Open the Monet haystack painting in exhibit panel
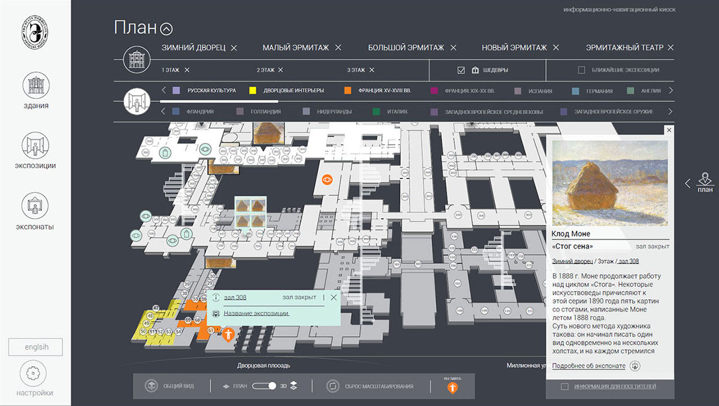The width and height of the screenshot is (719, 406). pyautogui.click(x=610, y=183)
